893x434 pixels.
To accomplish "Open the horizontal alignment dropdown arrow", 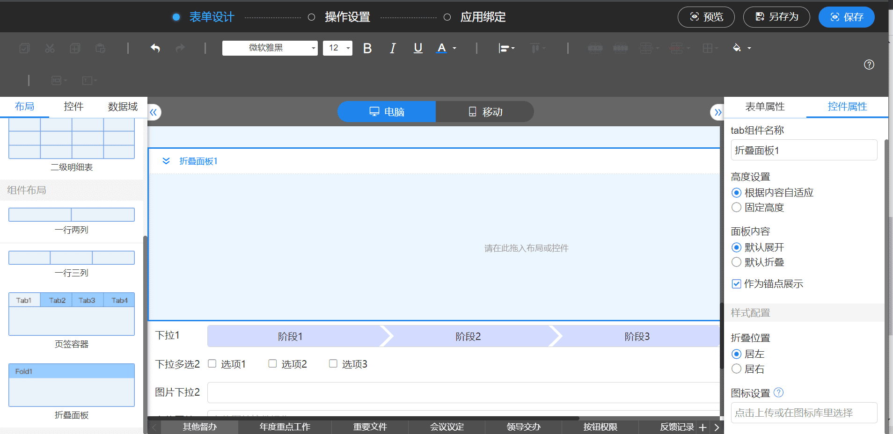I will (513, 48).
